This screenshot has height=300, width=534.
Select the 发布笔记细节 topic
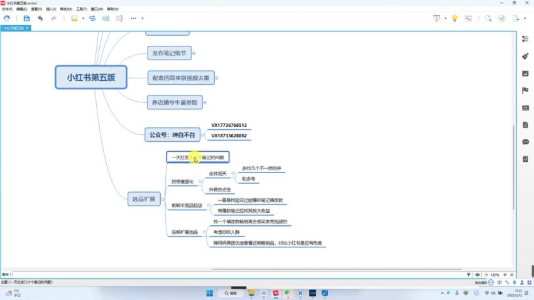tap(169, 53)
